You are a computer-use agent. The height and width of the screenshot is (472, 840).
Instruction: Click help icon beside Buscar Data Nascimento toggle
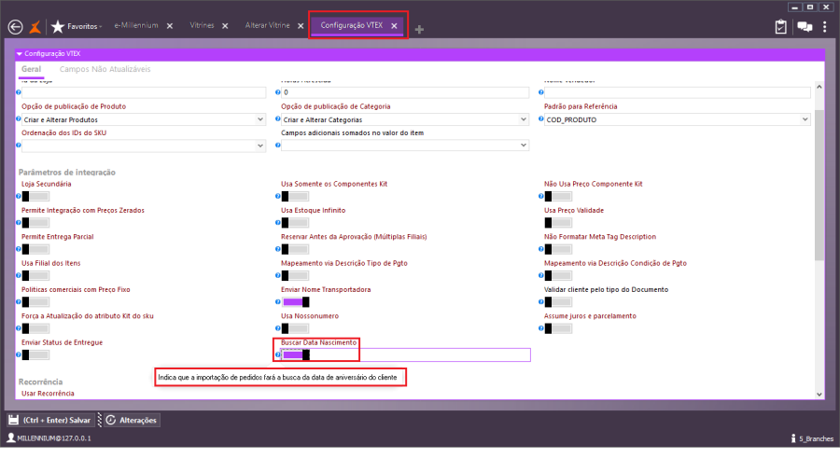tap(278, 354)
